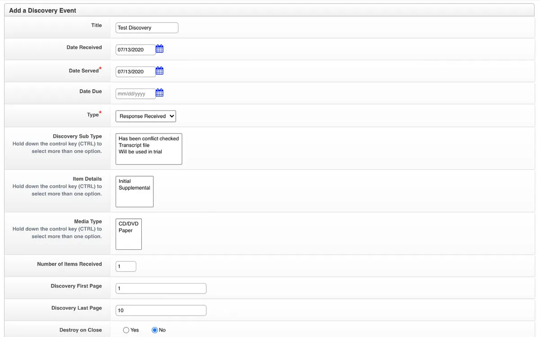The height and width of the screenshot is (337, 540).
Task: Click the Number of Items Received field
Action: 126,266
